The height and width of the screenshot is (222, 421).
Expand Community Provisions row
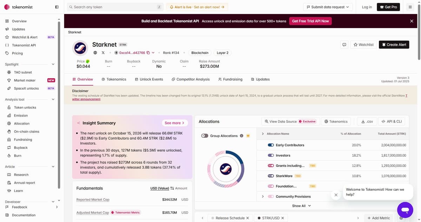coord(263,197)
